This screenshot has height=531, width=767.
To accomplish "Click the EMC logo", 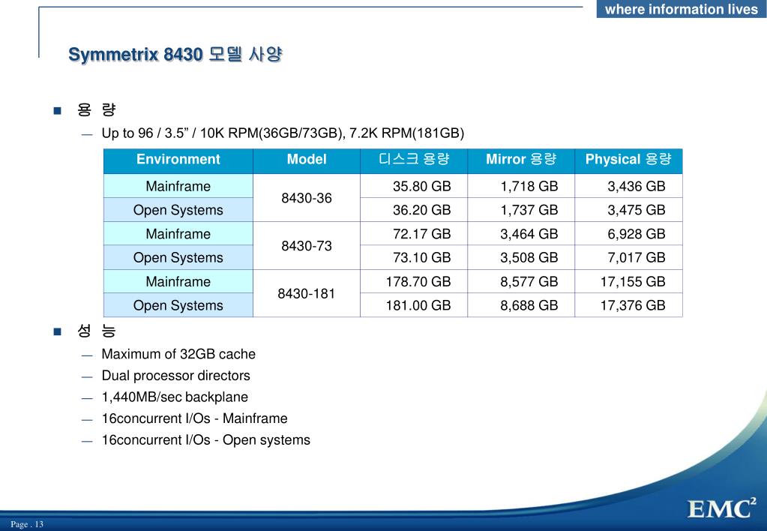I will [x=721, y=508].
